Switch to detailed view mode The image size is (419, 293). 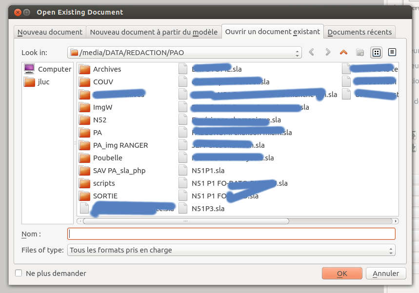click(392, 52)
